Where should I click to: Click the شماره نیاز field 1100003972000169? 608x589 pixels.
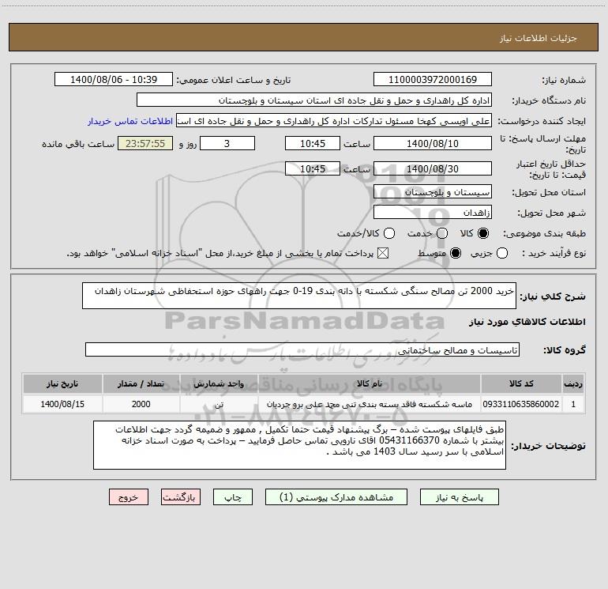pos(433,80)
